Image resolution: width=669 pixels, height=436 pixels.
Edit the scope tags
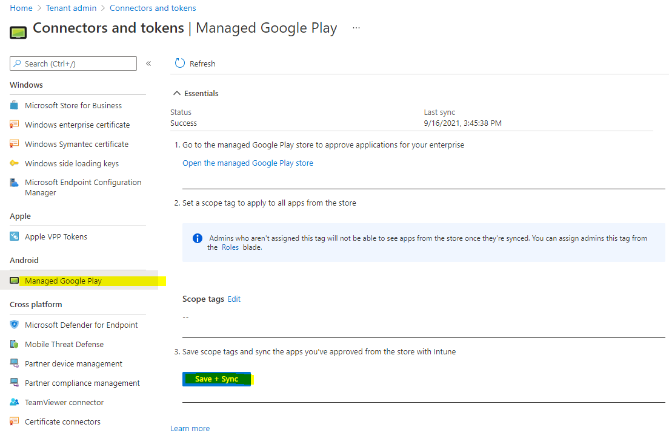(234, 299)
